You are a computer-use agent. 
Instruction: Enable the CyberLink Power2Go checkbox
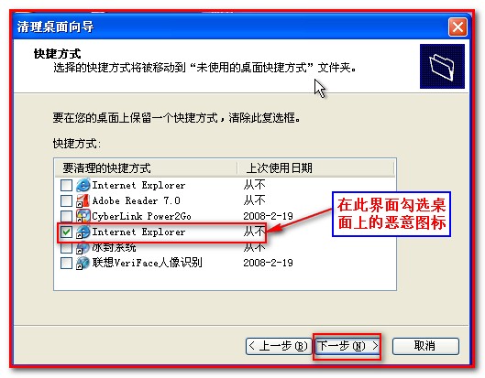coord(66,216)
